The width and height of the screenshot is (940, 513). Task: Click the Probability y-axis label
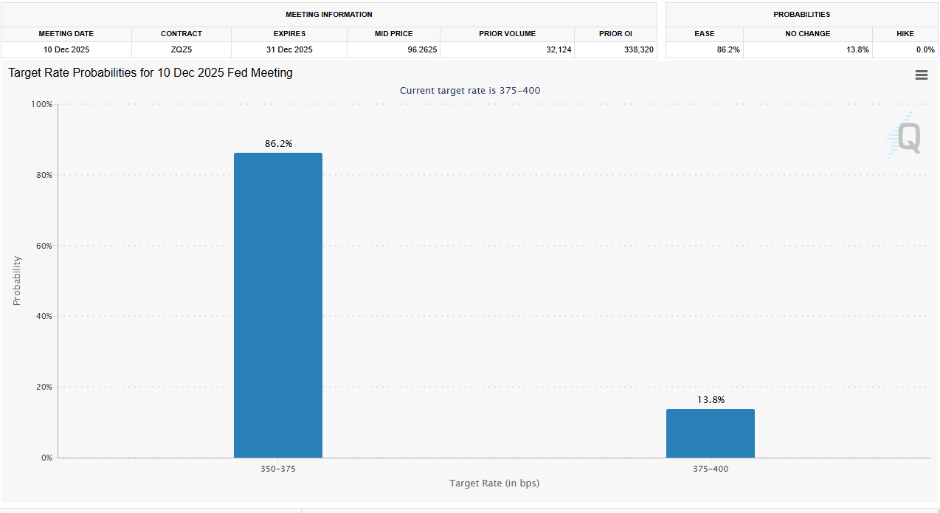16,280
